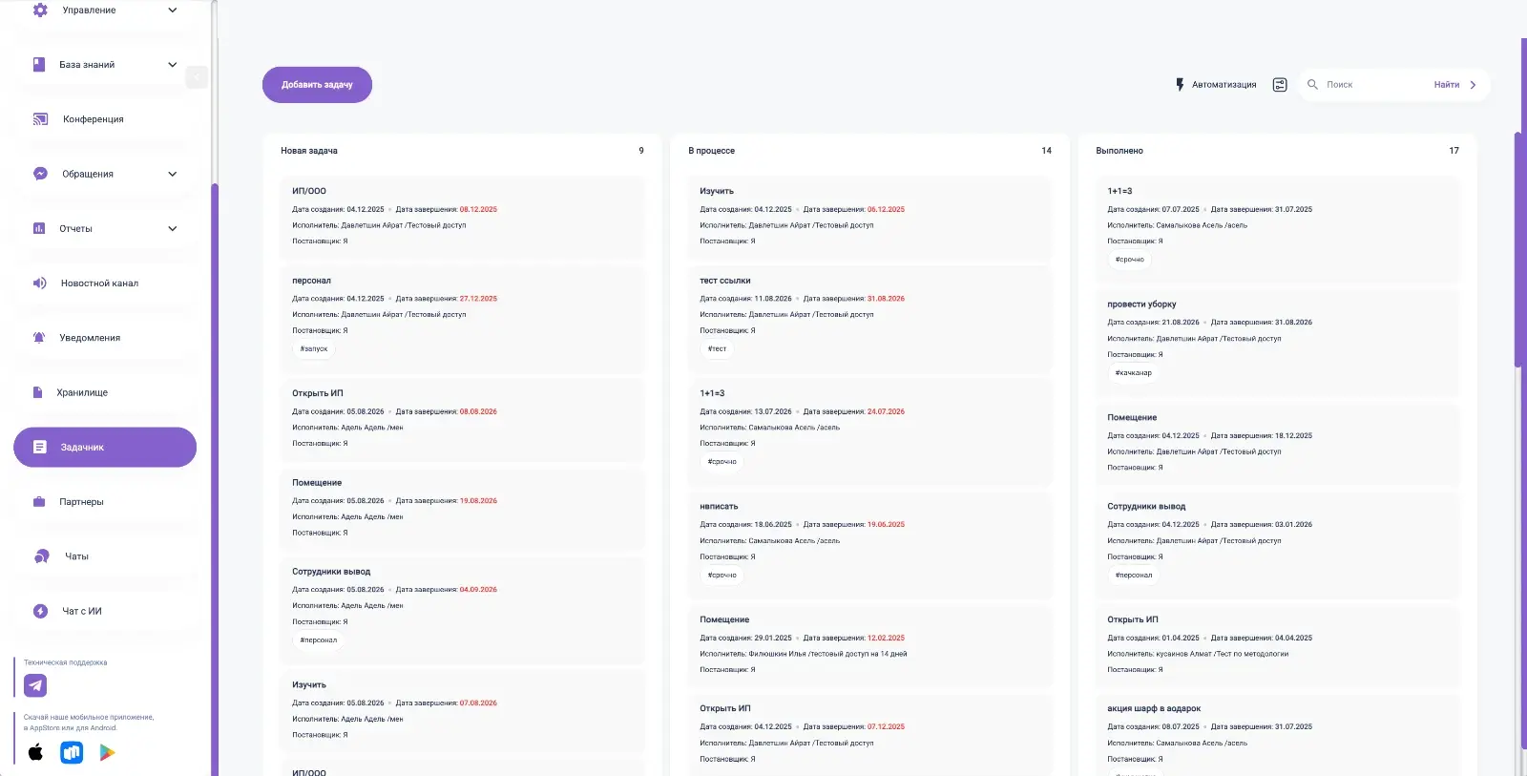
Task: Click the Найти search button
Action: 1446,85
